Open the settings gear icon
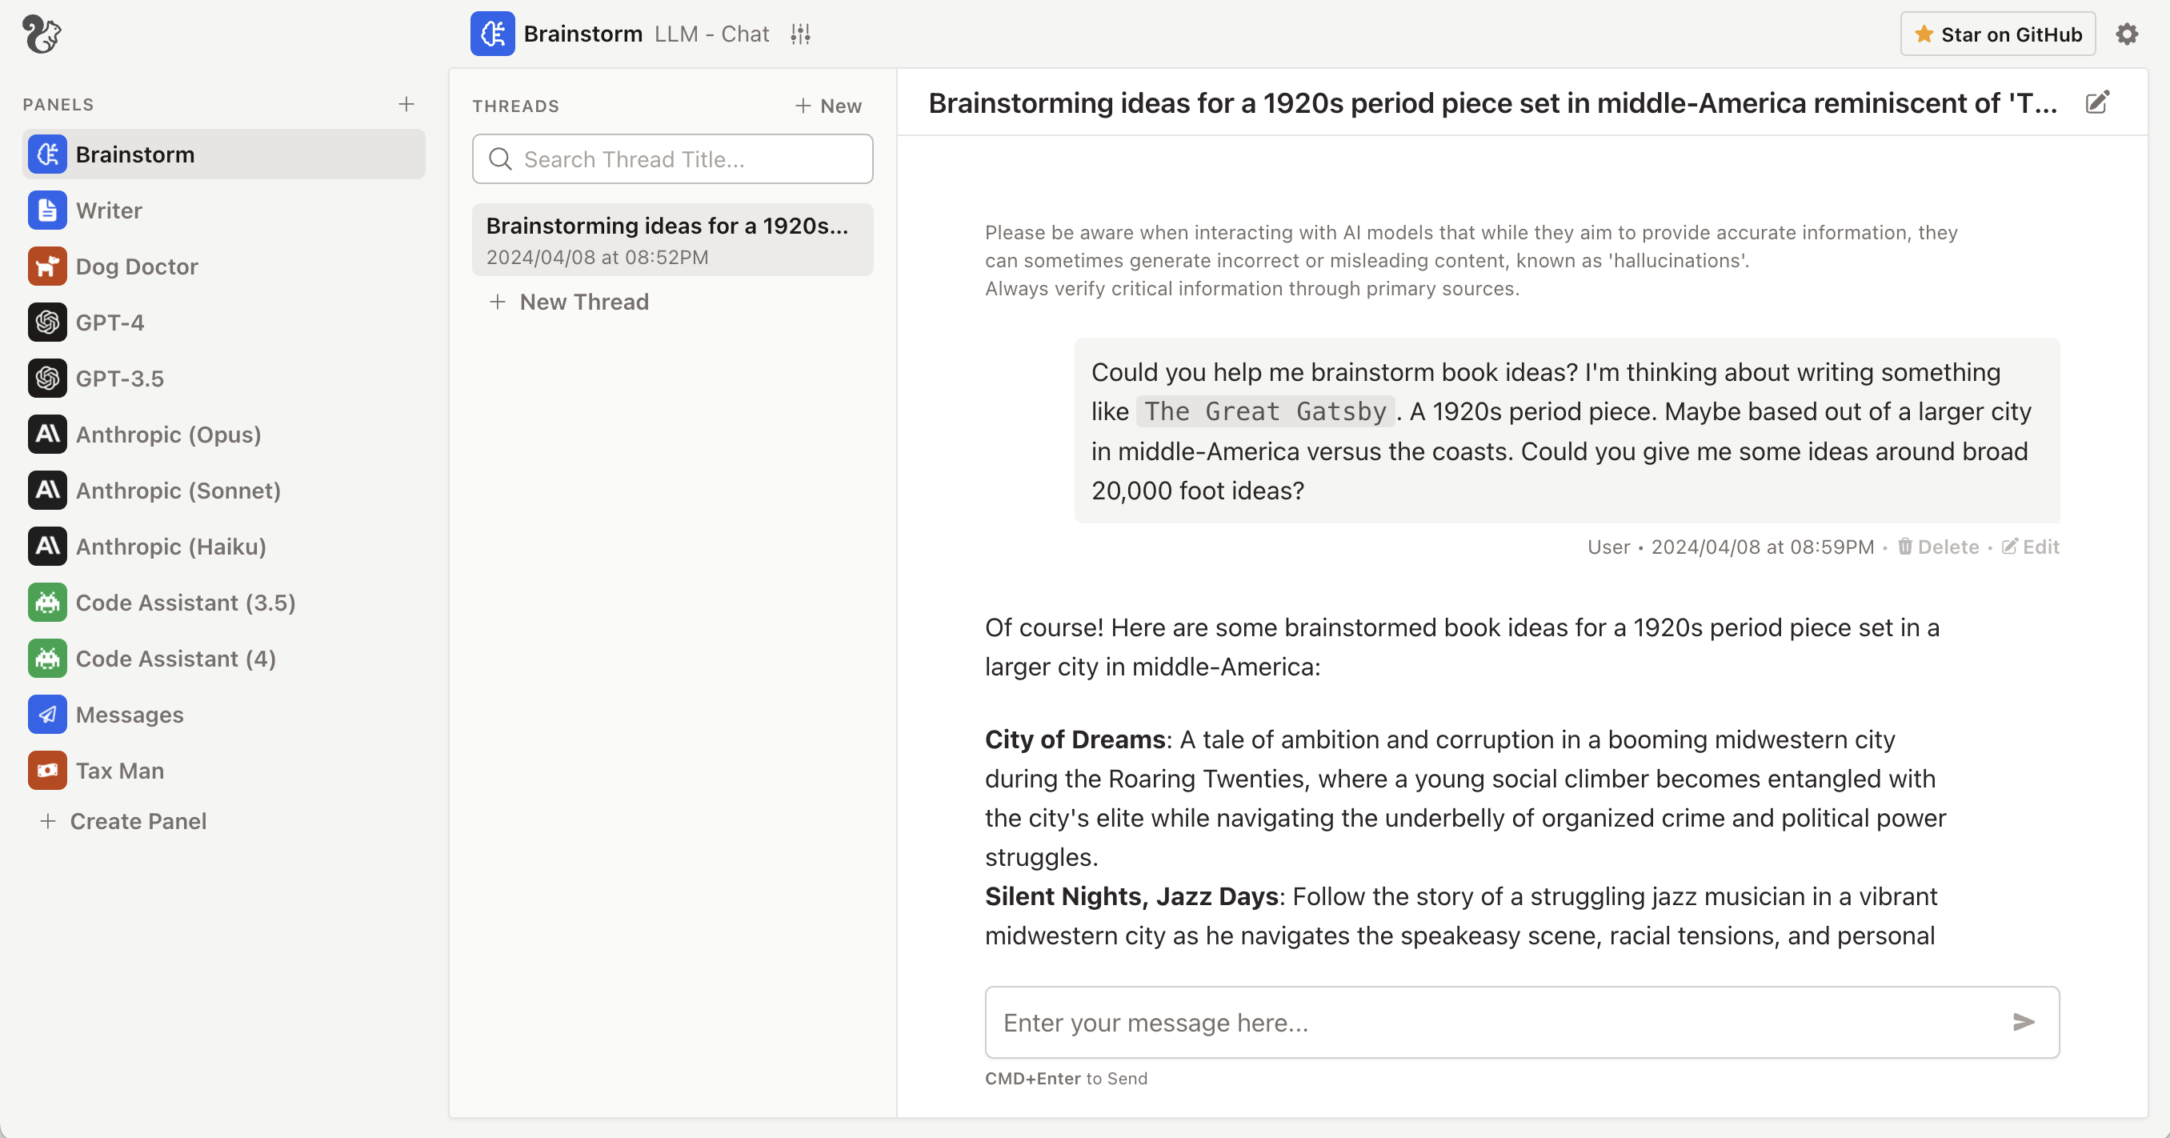Image resolution: width=2170 pixels, height=1138 pixels. [x=2126, y=34]
